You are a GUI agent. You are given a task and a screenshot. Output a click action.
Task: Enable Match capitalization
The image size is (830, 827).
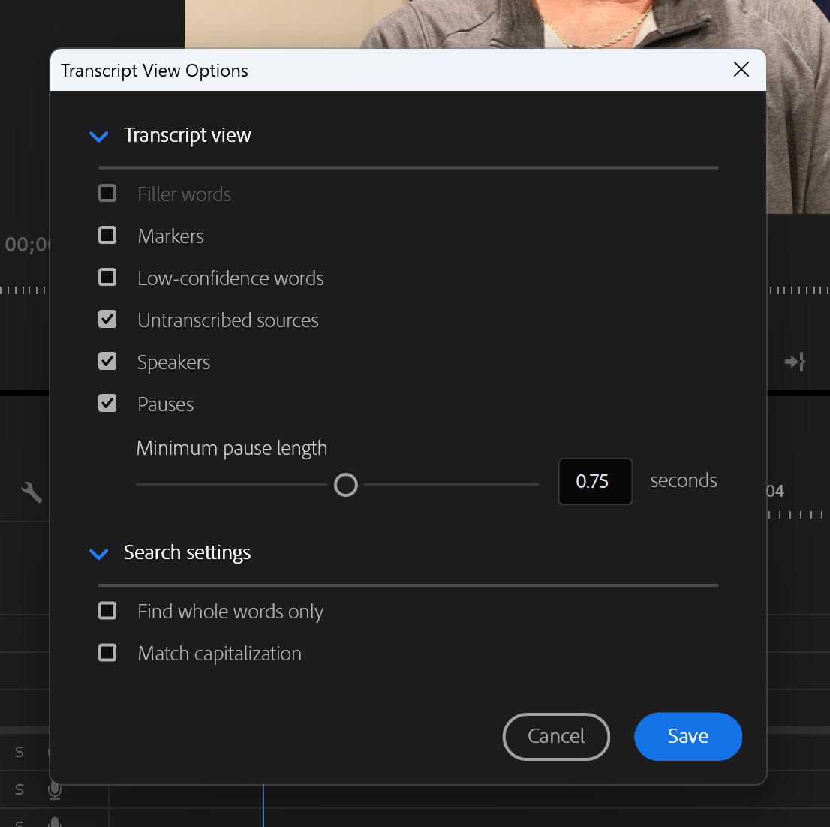point(107,652)
